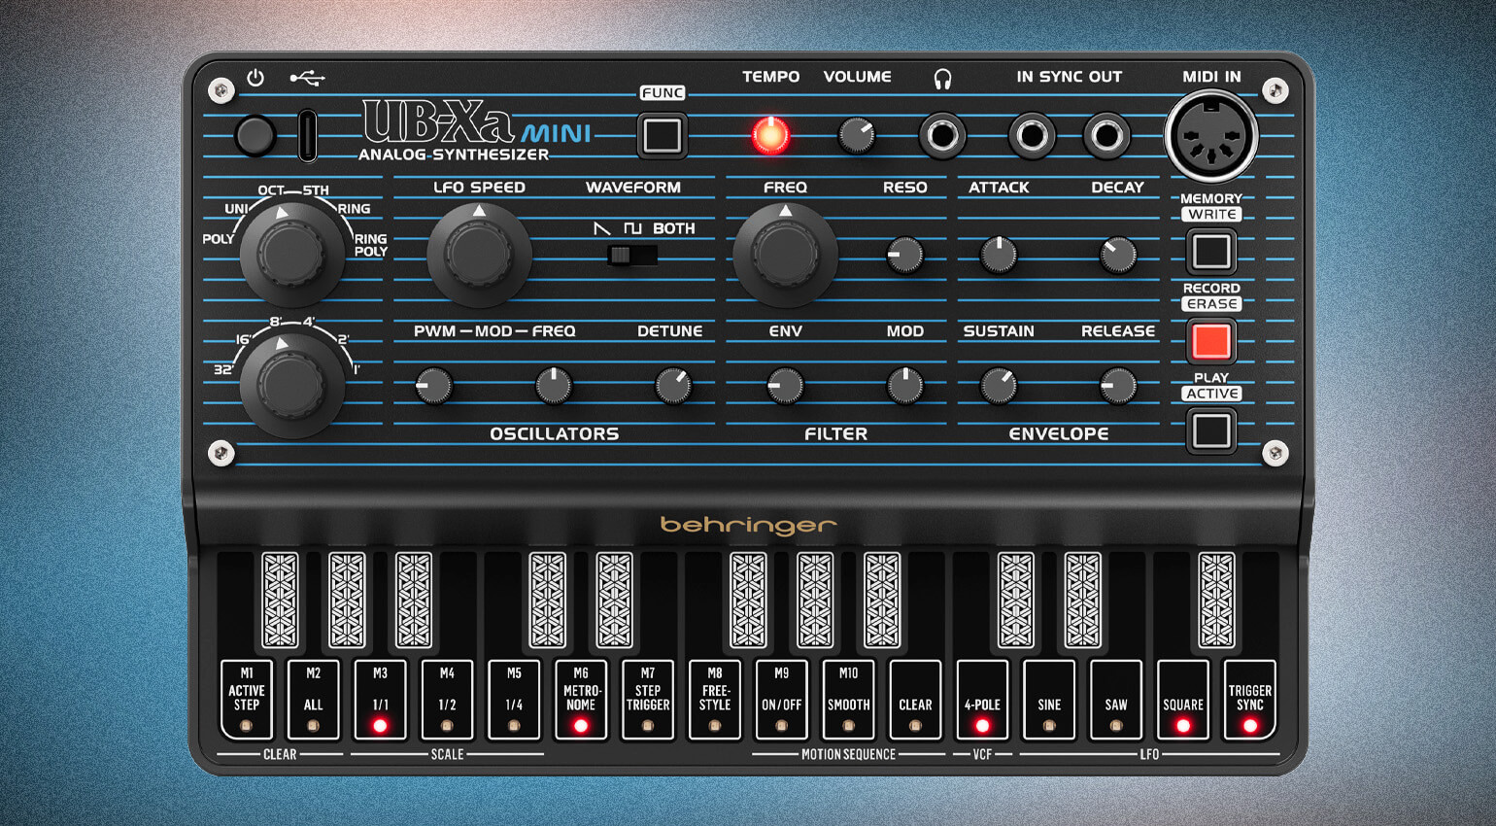This screenshot has width=1496, height=826.
Task: Click the LFO Speed knob
Action: [x=479, y=255]
